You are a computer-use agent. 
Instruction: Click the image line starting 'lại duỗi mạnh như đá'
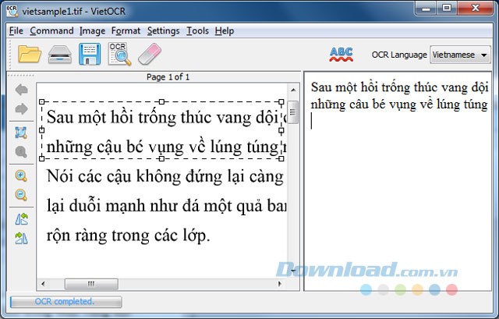[166, 206]
